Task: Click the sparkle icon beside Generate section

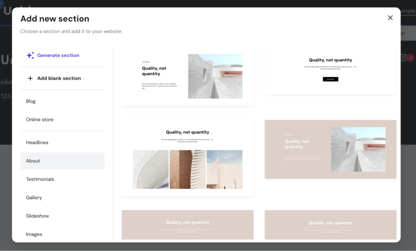Action: tap(30, 55)
